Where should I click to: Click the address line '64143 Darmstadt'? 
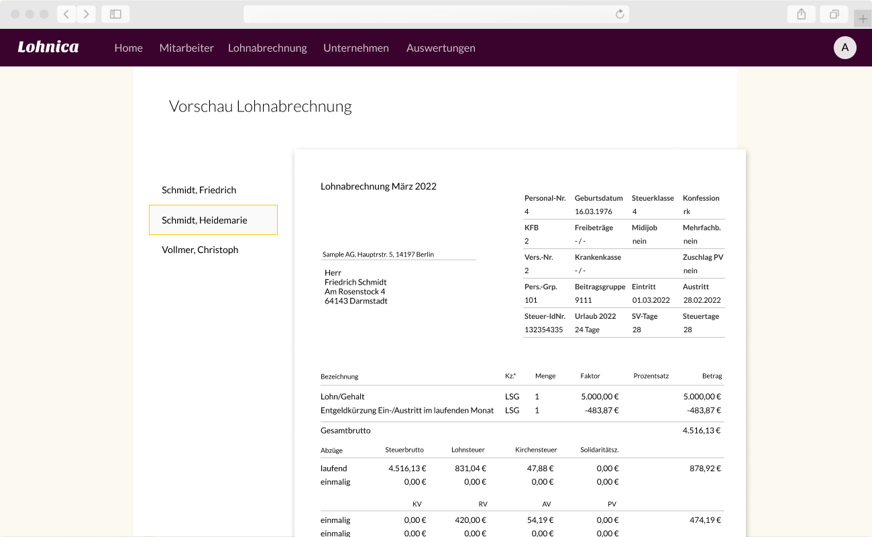(x=356, y=301)
